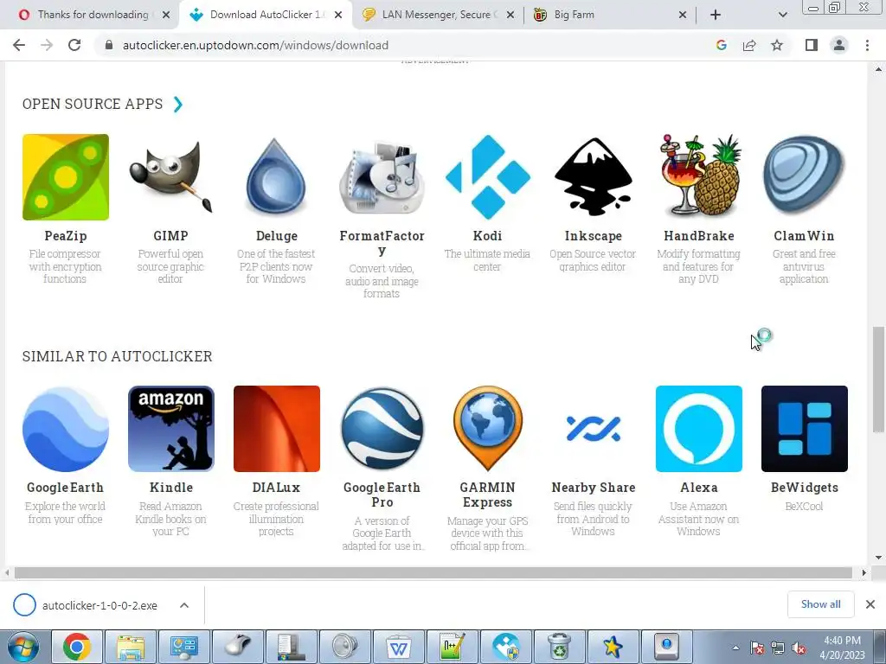Close the LAN Messenger tab
Viewport: 886px width, 664px height.
[x=510, y=16]
